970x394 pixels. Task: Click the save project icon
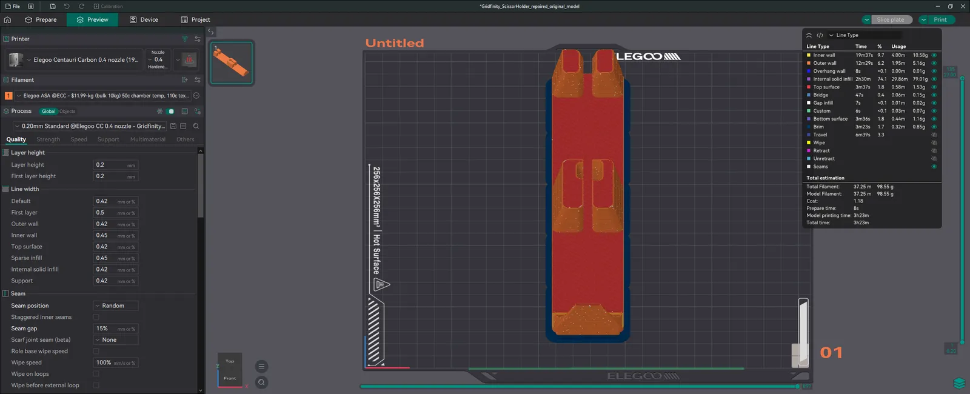click(x=53, y=6)
